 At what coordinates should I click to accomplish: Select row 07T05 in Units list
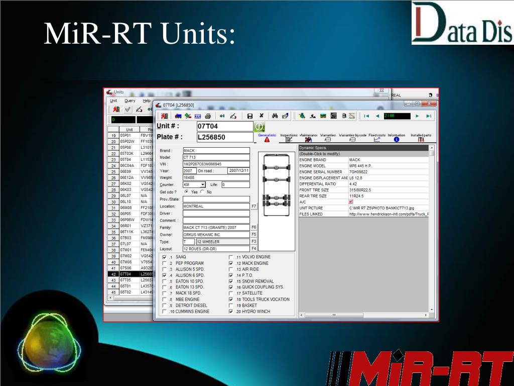(131, 280)
